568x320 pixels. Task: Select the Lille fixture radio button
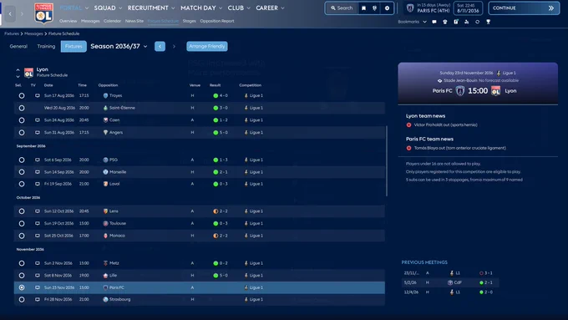[22, 276]
